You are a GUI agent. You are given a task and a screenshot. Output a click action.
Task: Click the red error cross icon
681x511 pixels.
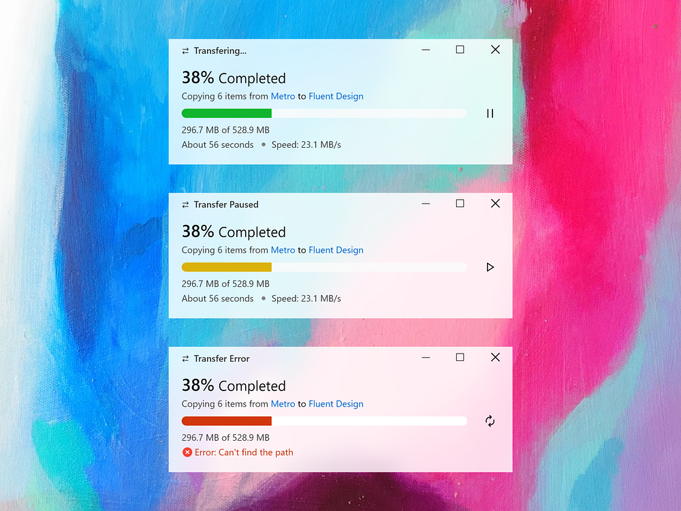187,452
